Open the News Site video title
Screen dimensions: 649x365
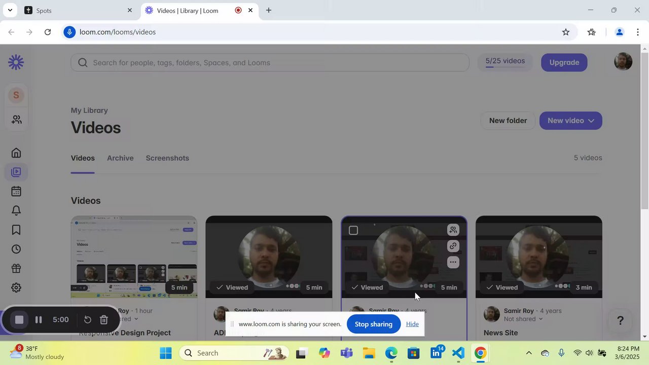tap(500, 333)
